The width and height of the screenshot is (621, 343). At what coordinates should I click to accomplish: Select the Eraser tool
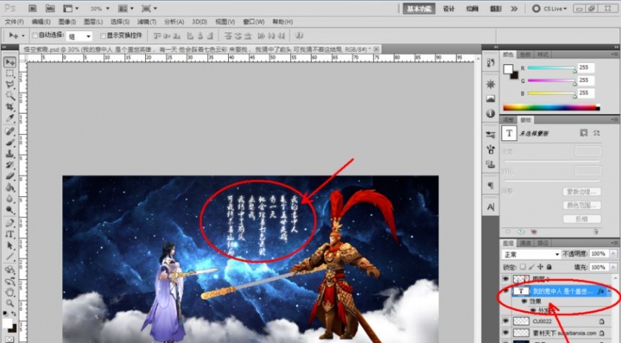click(10, 176)
